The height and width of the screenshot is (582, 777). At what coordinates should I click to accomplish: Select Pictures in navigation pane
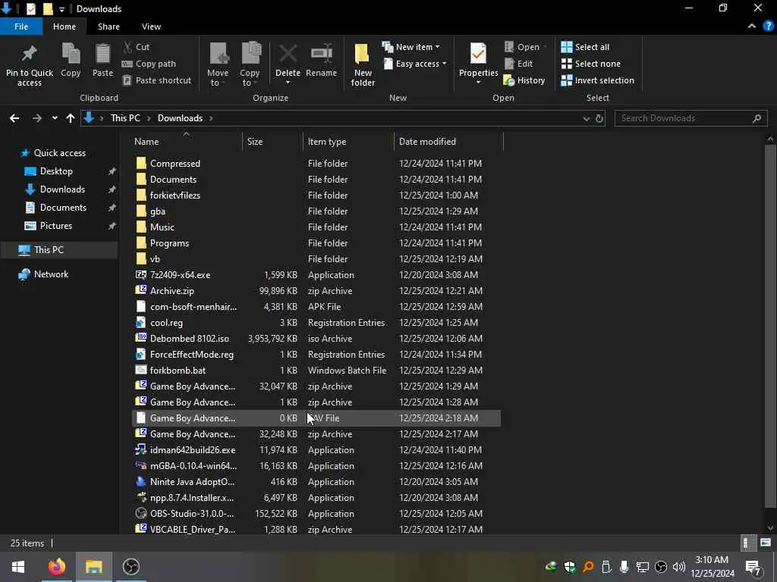[x=56, y=226]
